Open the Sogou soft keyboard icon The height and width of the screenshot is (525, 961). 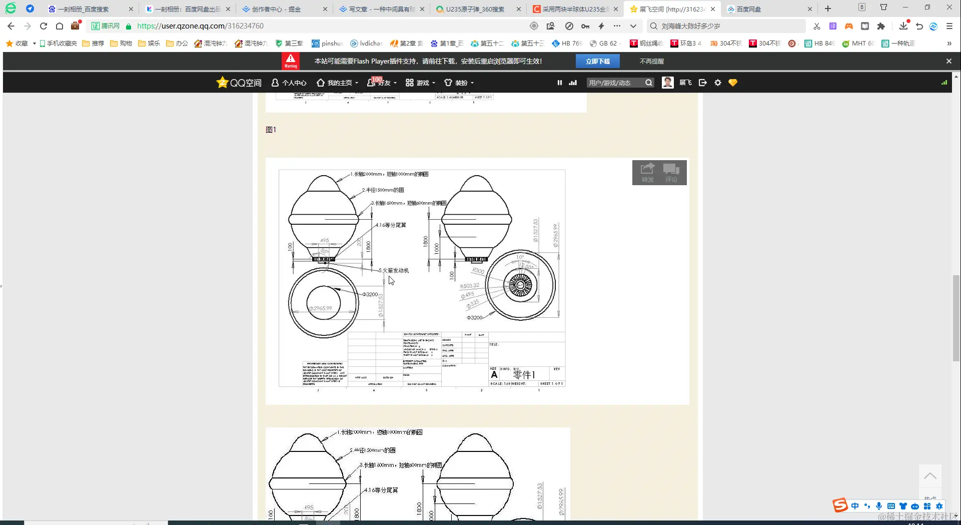[891, 506]
